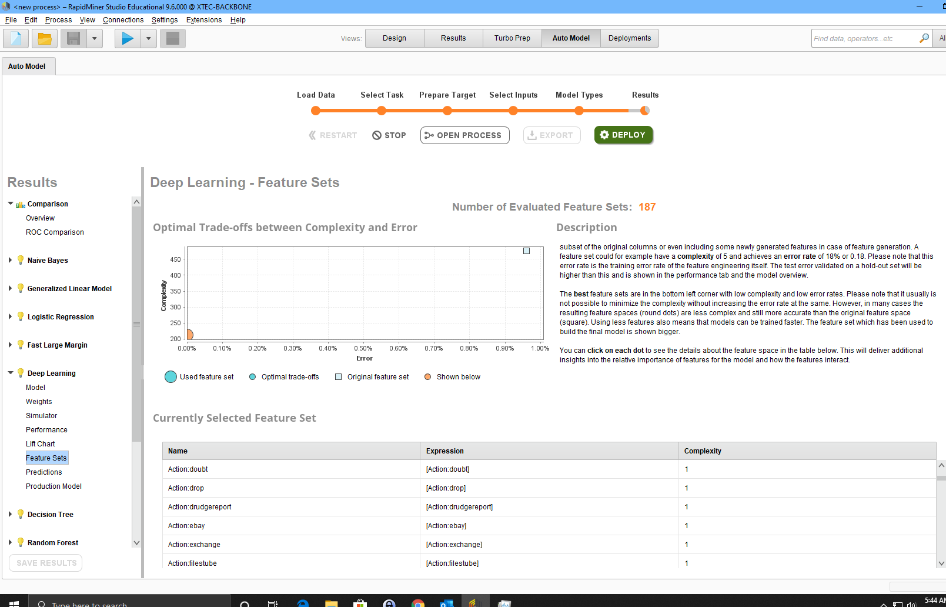Open the run options dropdown arrow
The width and height of the screenshot is (946, 607).
[149, 39]
